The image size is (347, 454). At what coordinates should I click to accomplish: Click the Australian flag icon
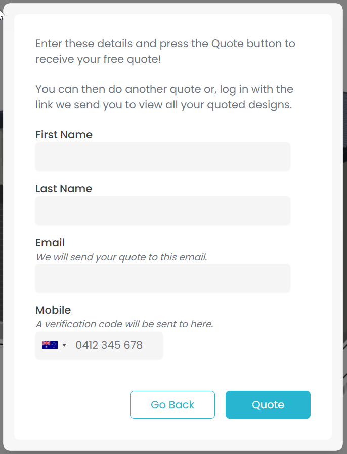tap(50, 345)
